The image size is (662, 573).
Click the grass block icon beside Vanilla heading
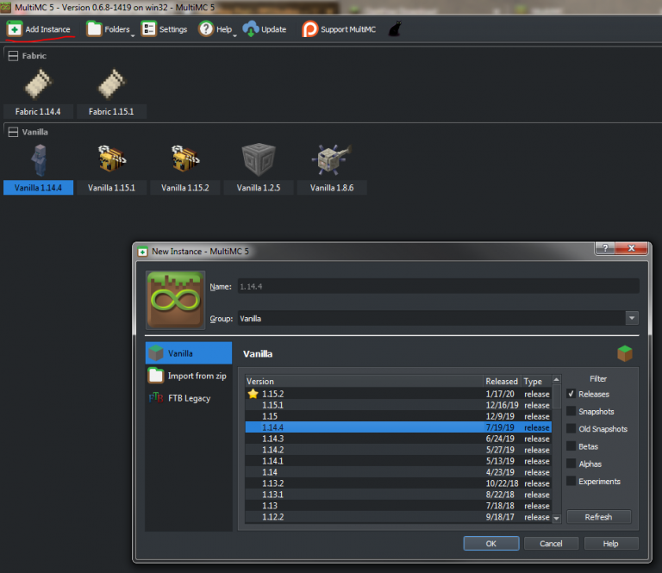[x=625, y=353]
